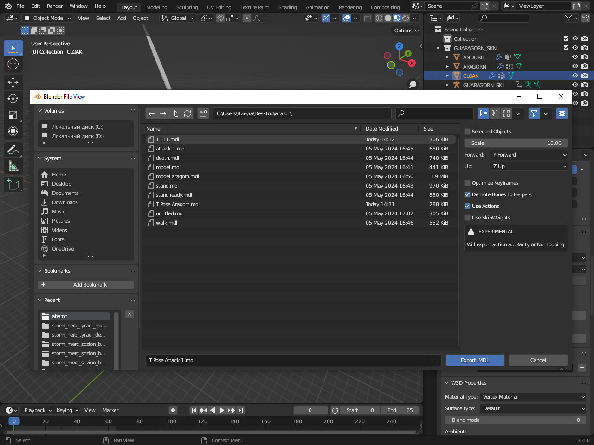Open the Up axis dropdown

[x=529, y=166]
